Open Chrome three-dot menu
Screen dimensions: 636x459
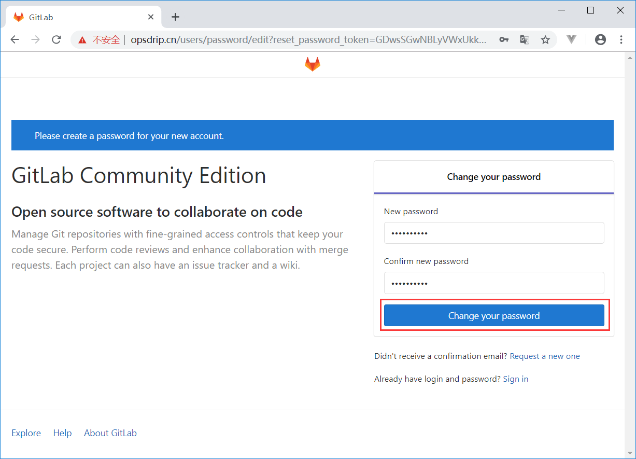click(621, 39)
